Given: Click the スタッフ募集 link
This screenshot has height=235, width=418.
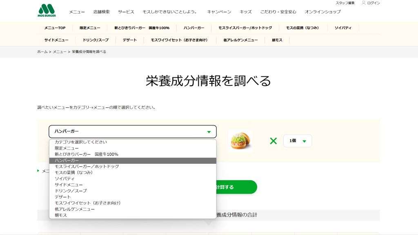Looking at the screenshot, I should click(x=345, y=3).
